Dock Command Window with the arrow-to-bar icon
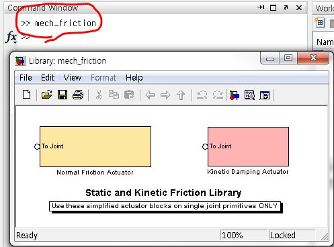The height and width of the screenshot is (247, 334). (261, 7)
